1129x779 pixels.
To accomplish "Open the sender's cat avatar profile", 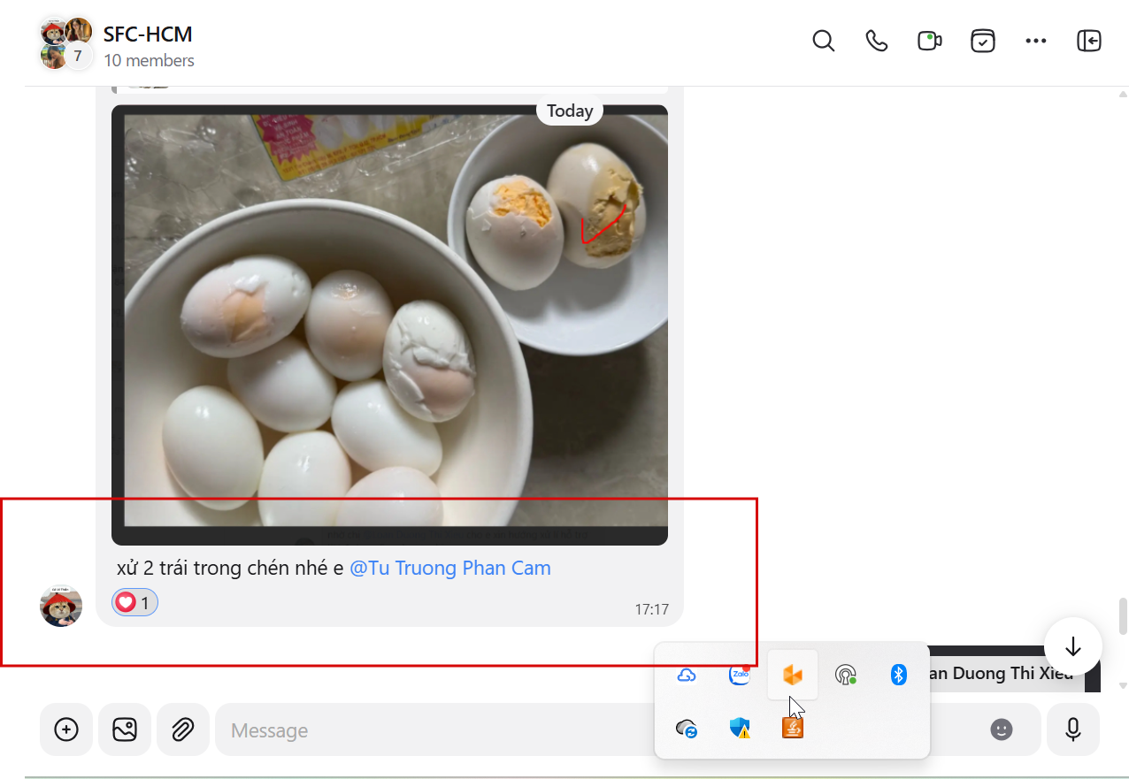I will [61, 606].
